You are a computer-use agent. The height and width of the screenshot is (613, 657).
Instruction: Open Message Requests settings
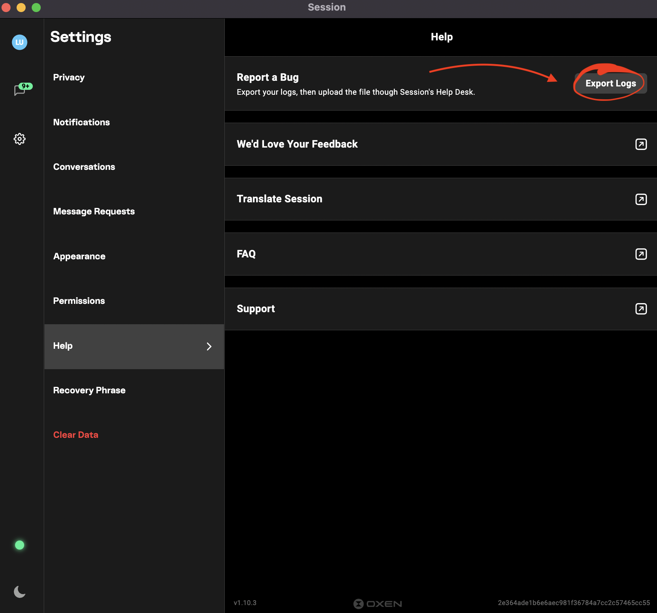point(94,211)
